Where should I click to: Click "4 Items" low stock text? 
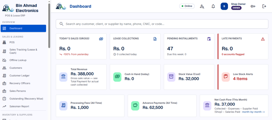240,79
